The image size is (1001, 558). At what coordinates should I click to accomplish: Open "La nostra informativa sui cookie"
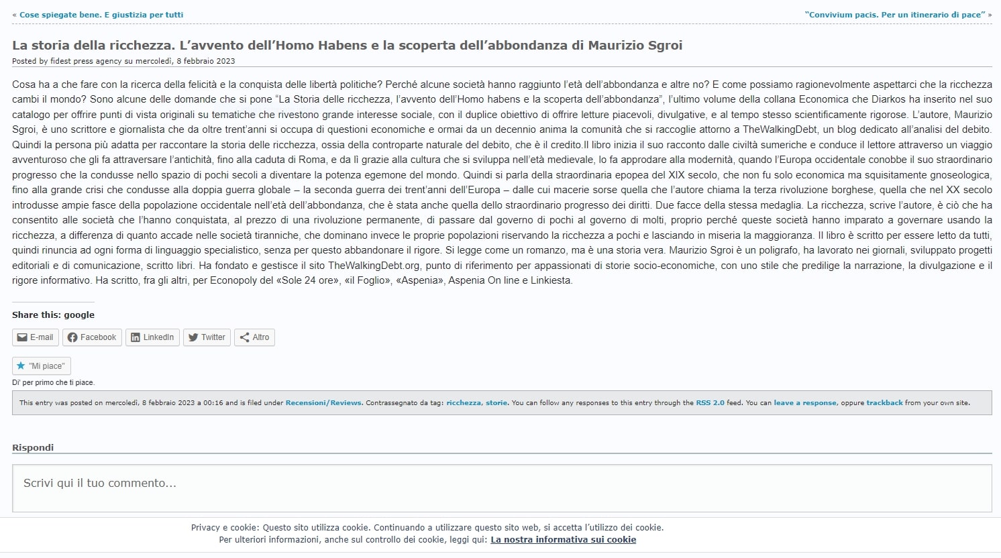[563, 540]
